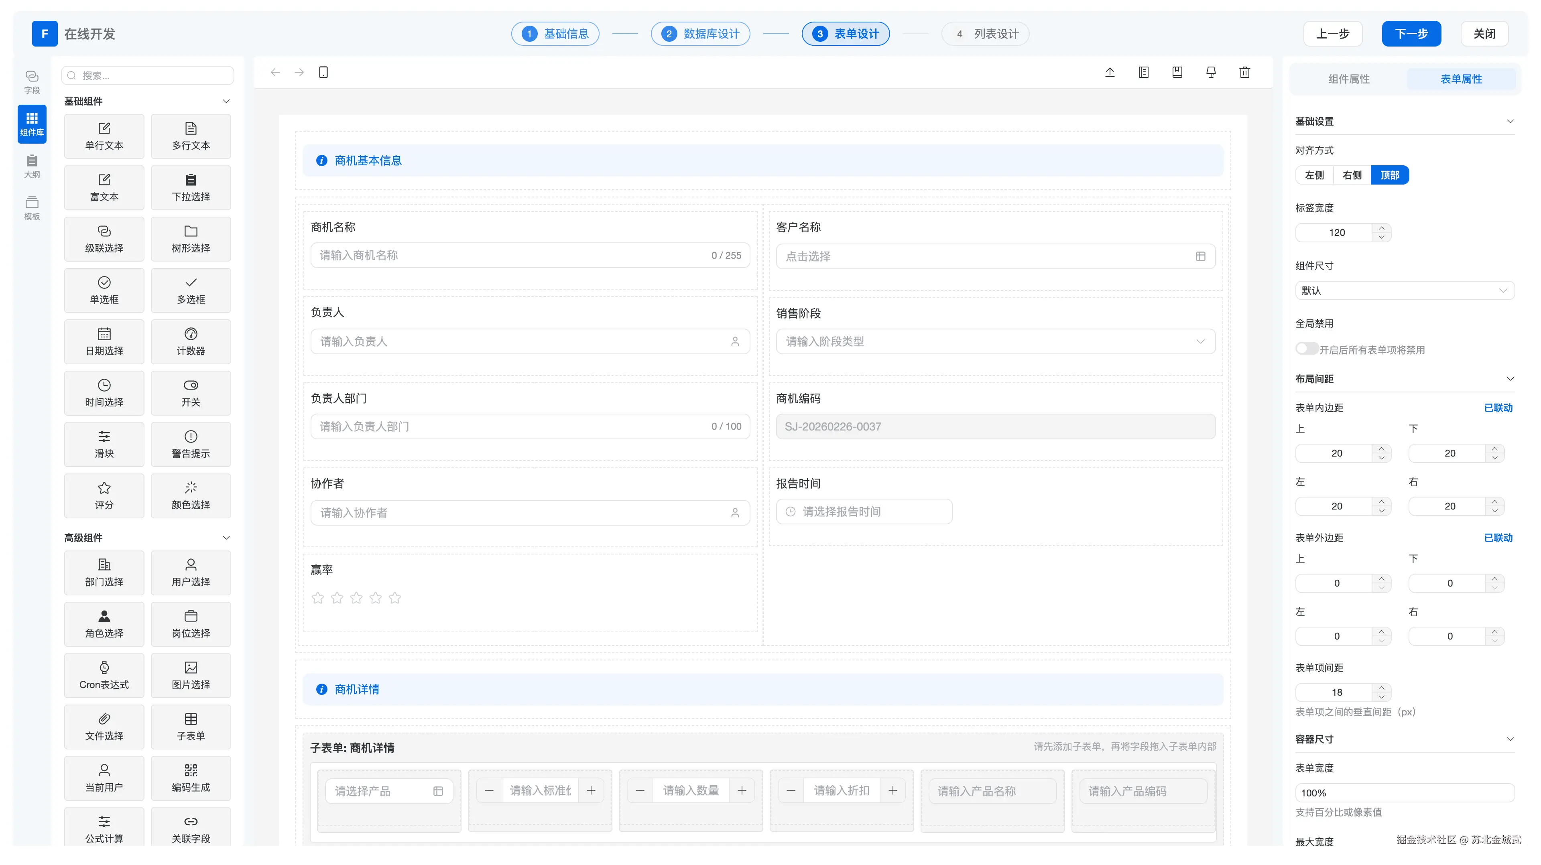Go to step 2 数据库设计

point(700,33)
